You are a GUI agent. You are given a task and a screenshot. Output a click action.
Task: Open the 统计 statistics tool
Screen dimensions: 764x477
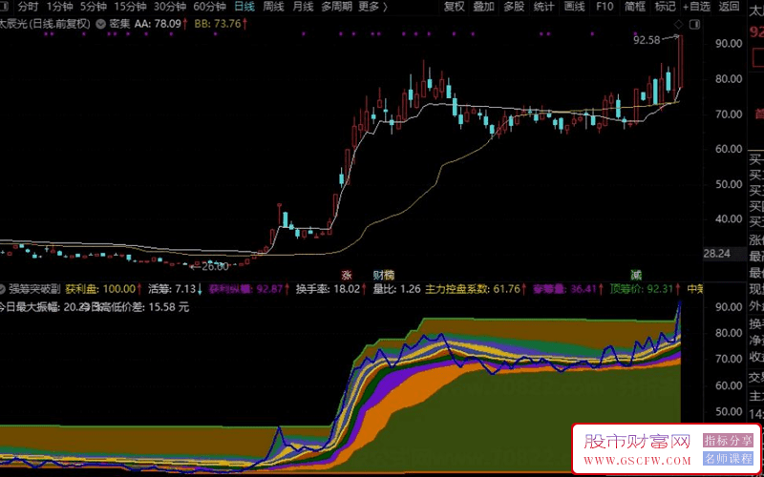coord(543,7)
